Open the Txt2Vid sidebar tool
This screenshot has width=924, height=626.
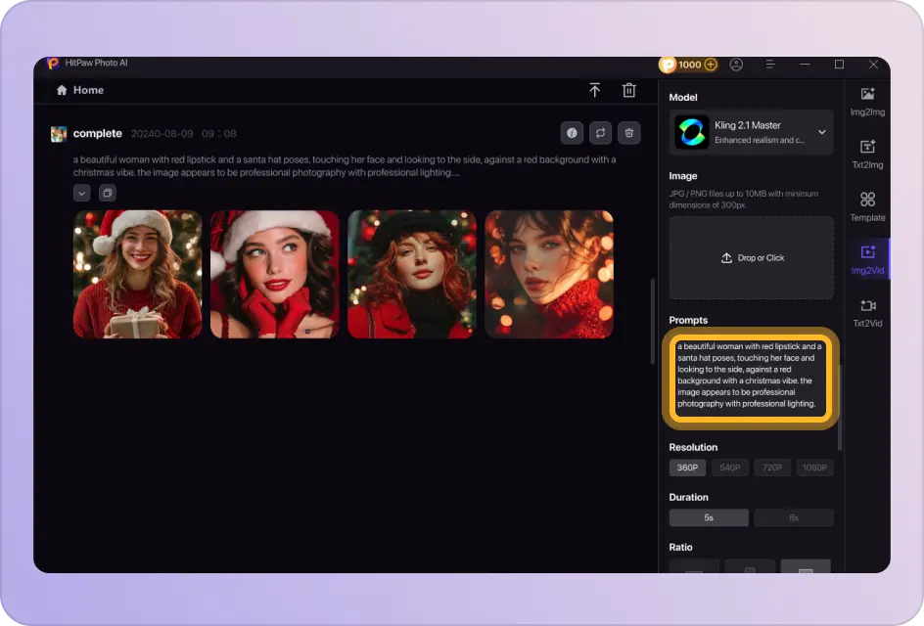pos(867,311)
